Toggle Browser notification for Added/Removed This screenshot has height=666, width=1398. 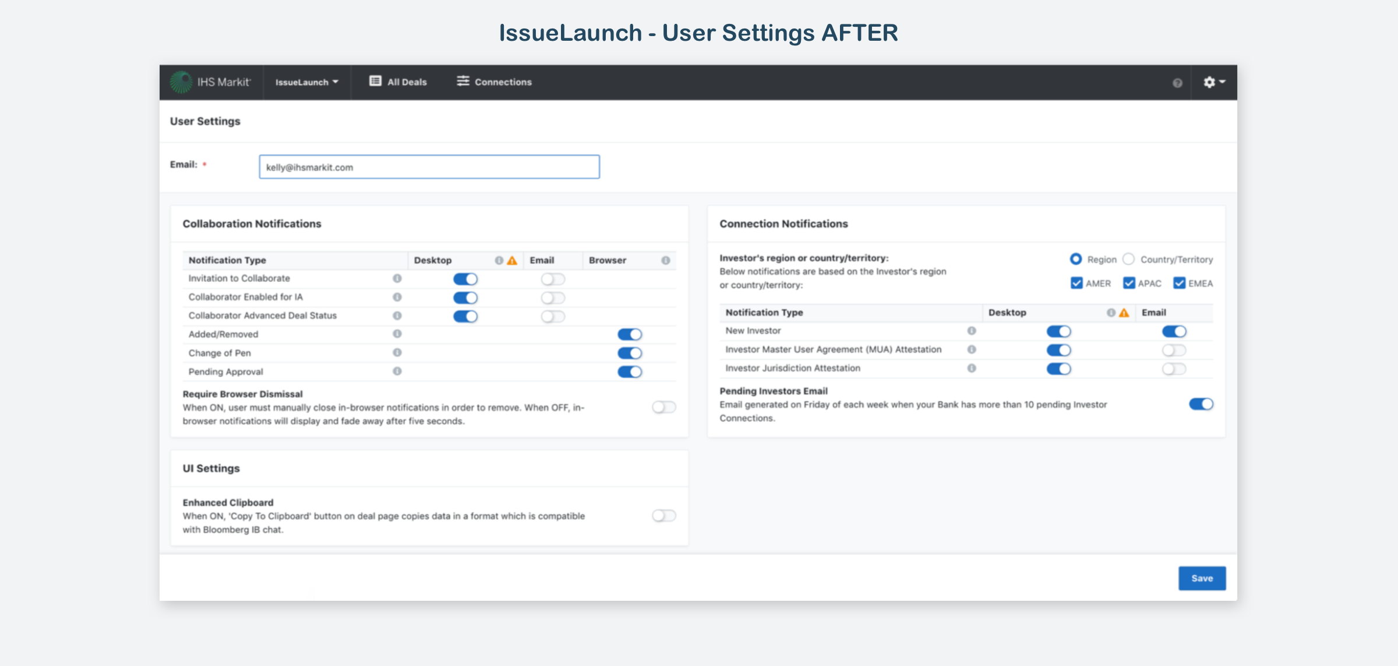tap(630, 334)
